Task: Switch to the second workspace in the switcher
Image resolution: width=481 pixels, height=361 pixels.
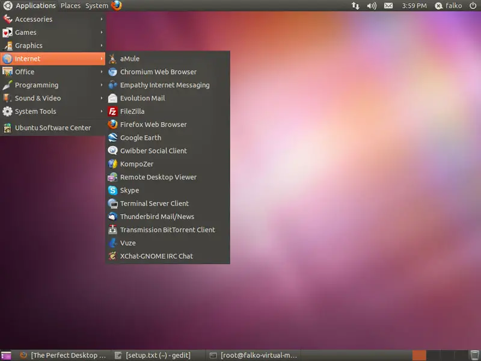Action: coord(433,356)
